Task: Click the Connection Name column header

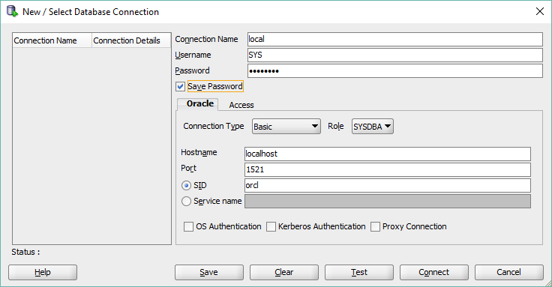Action: (52, 40)
